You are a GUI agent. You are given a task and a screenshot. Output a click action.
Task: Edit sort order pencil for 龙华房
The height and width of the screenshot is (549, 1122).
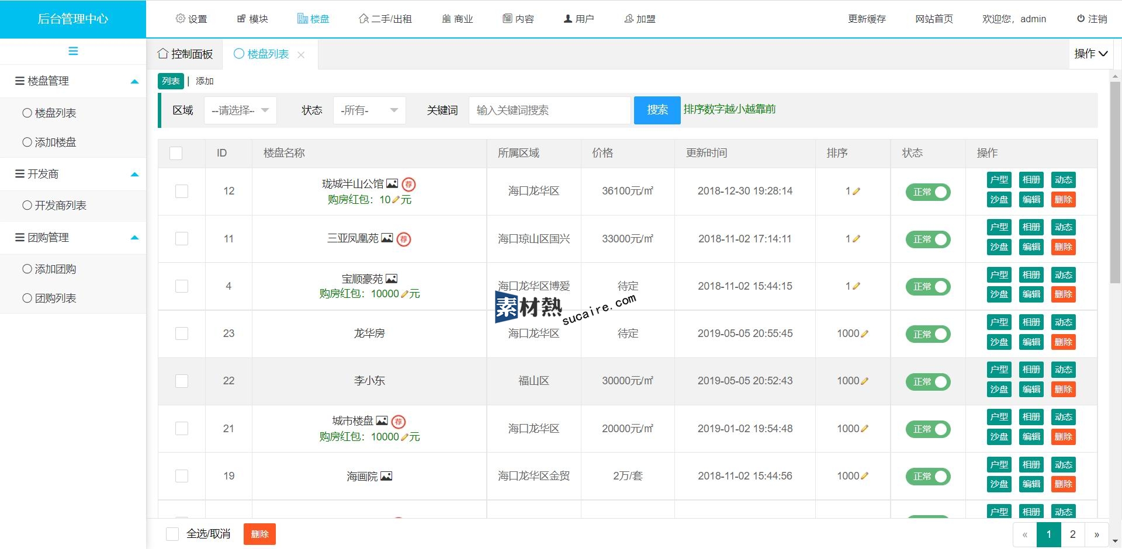click(x=865, y=333)
